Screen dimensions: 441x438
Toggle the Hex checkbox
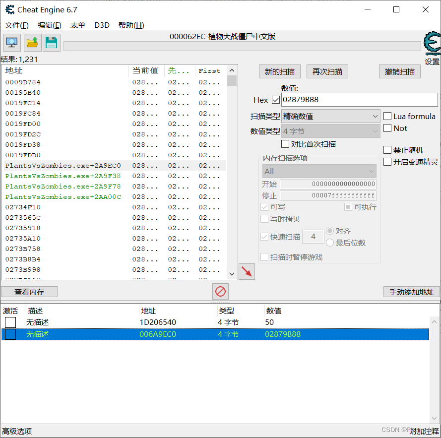276,100
